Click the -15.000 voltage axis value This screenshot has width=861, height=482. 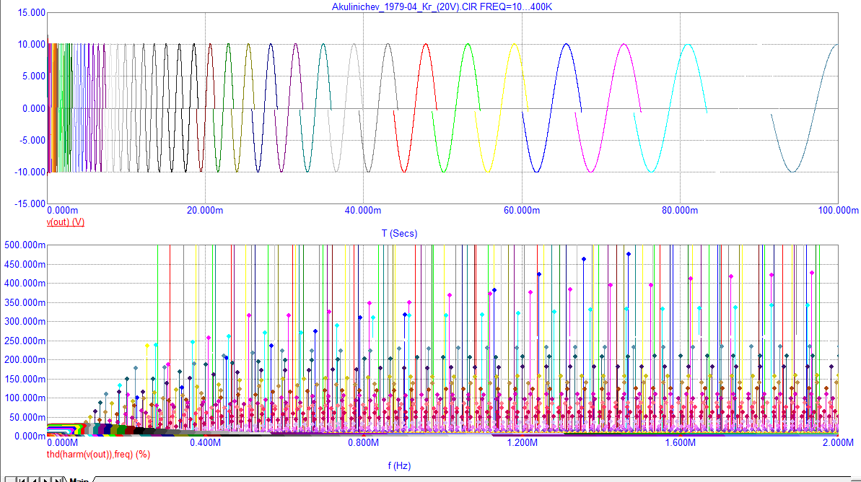tap(30, 203)
